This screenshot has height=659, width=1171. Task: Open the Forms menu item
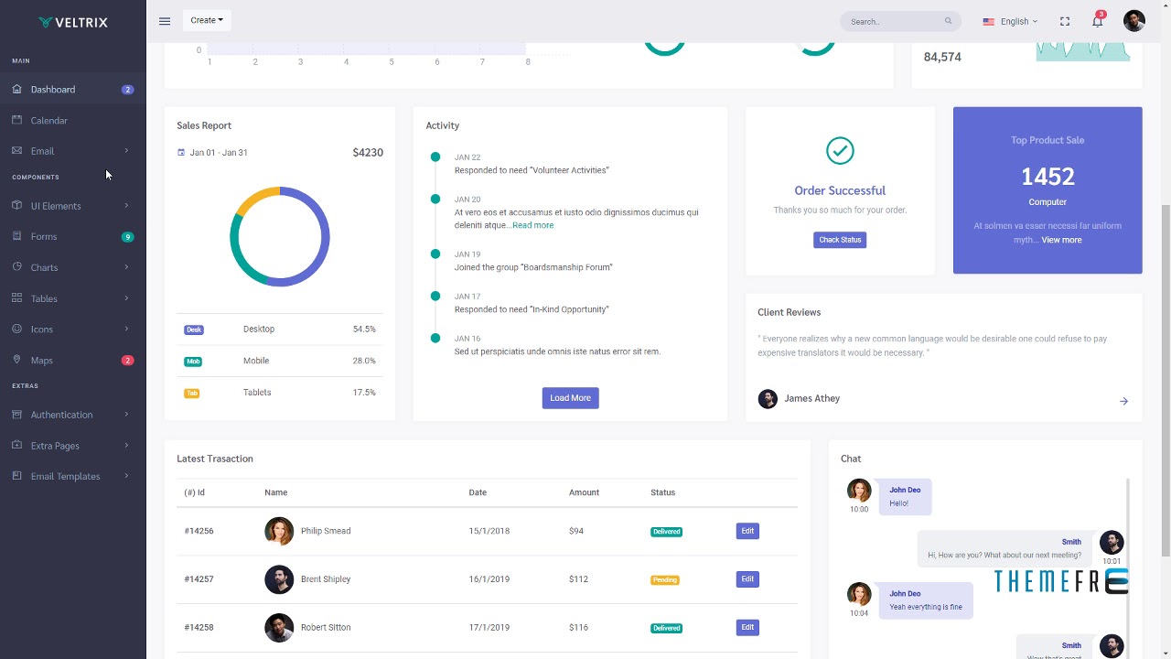[x=73, y=236]
